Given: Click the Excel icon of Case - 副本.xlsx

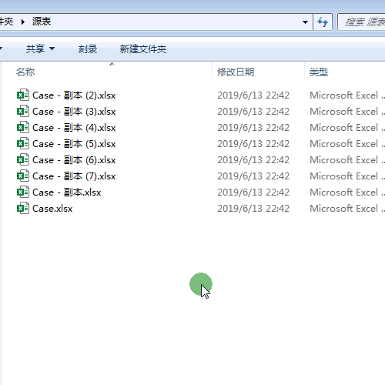Looking at the screenshot, I should (x=23, y=192).
